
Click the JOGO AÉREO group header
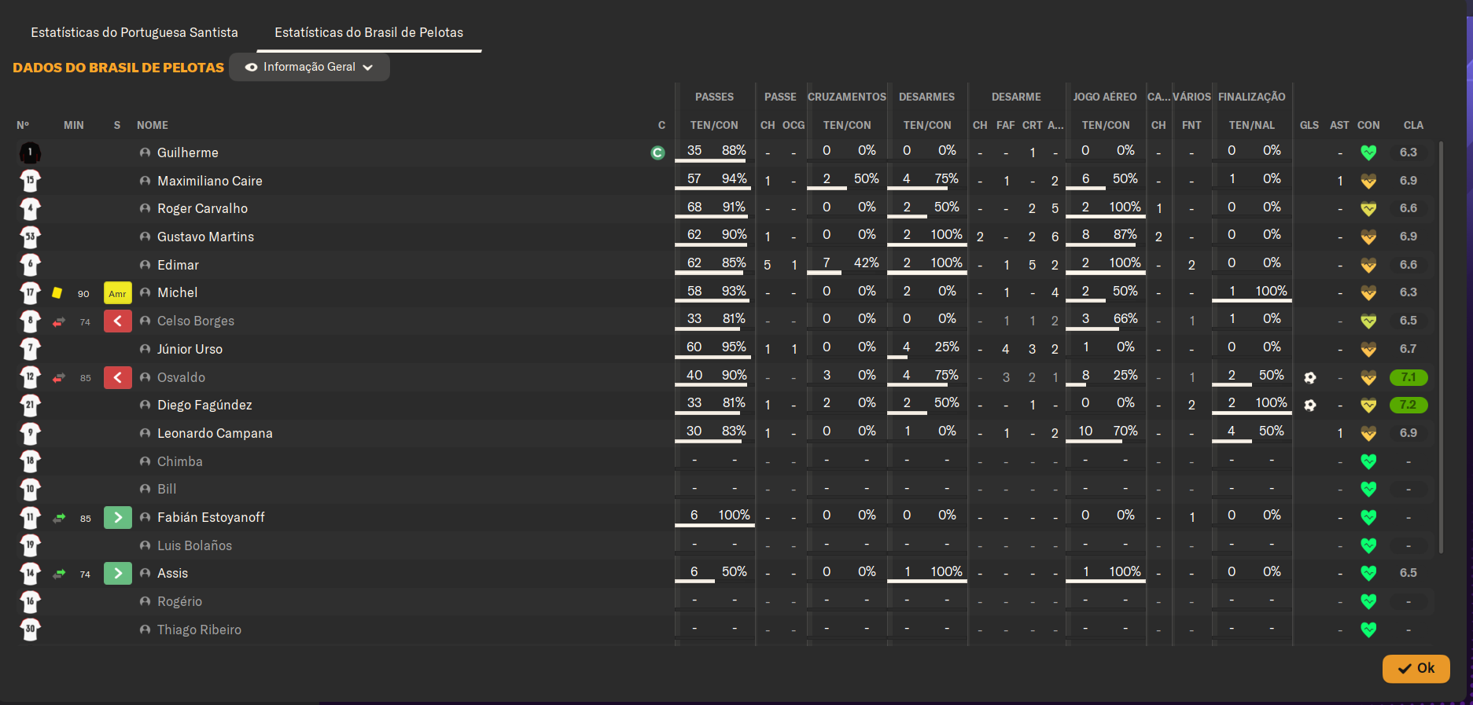tap(1105, 97)
